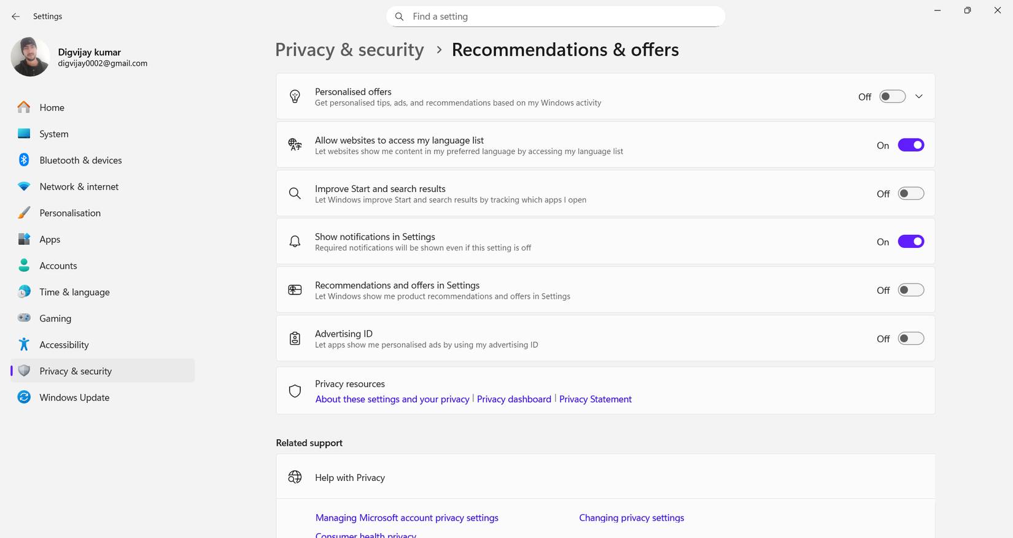Go to Privacy & security breadcrumb
Screen dimensions: 1013x538
coord(349,50)
